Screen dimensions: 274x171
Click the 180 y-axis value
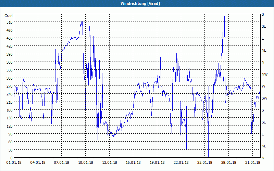(x=10, y=110)
